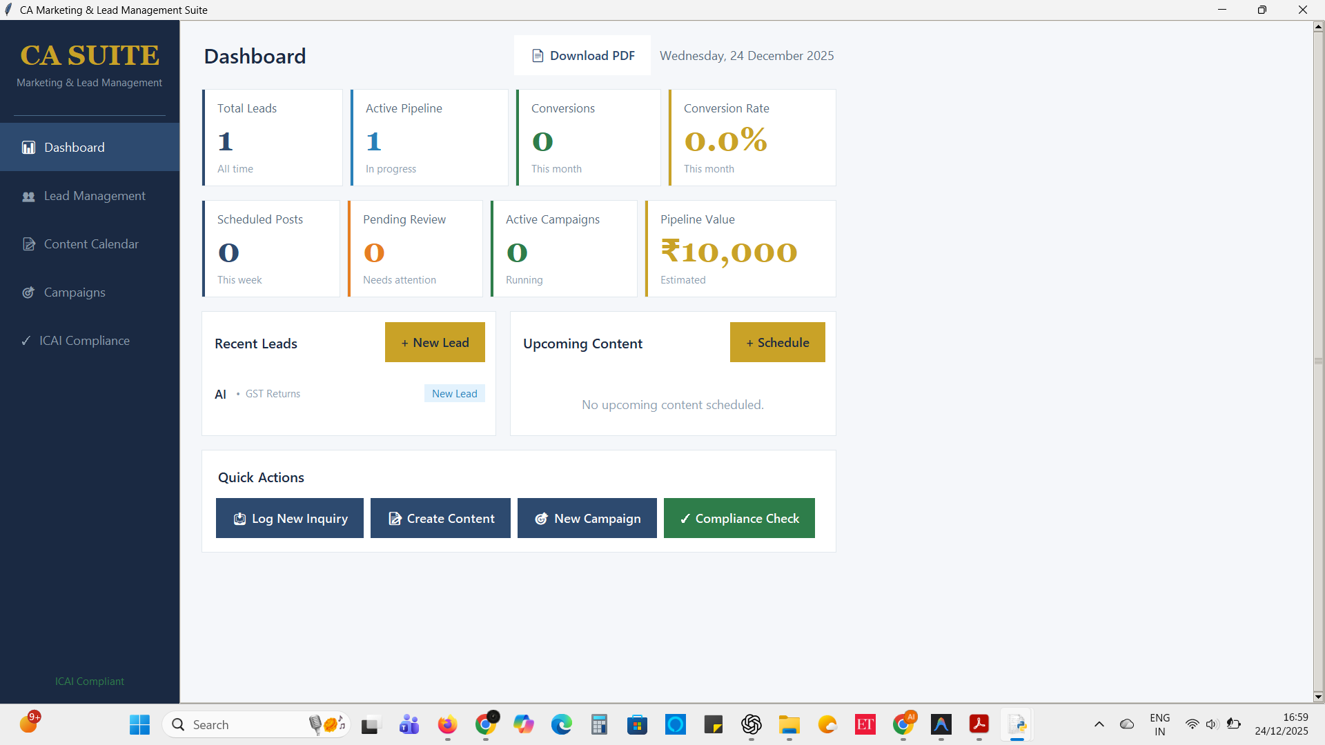Click the Lead Management people icon

tap(28, 197)
